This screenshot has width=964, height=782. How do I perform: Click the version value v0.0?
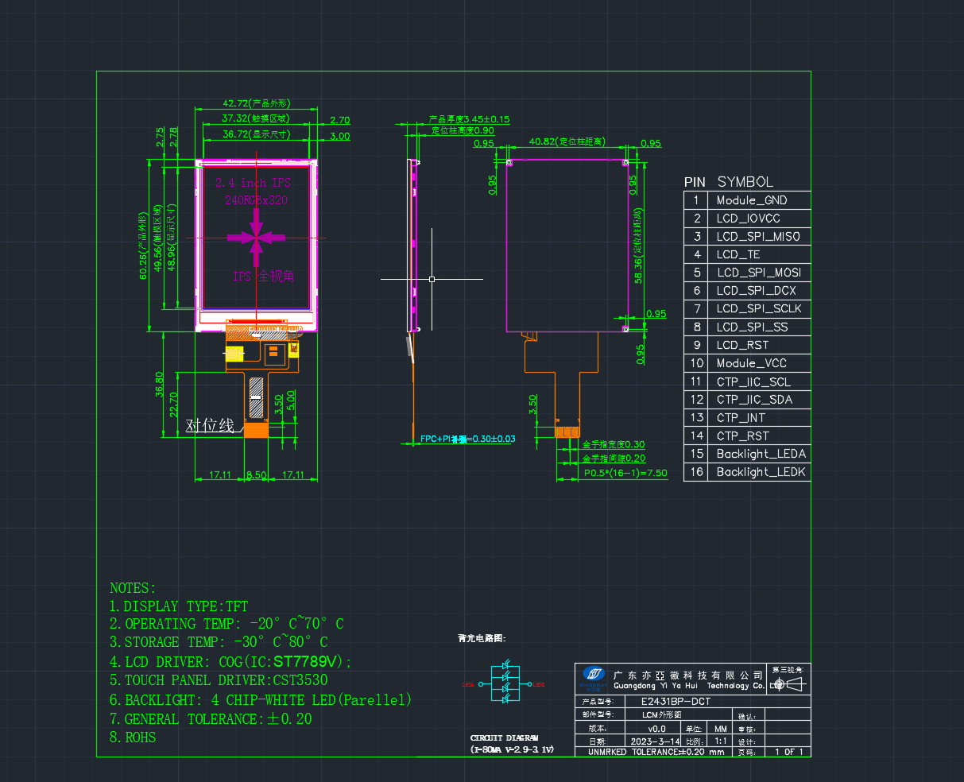657,728
